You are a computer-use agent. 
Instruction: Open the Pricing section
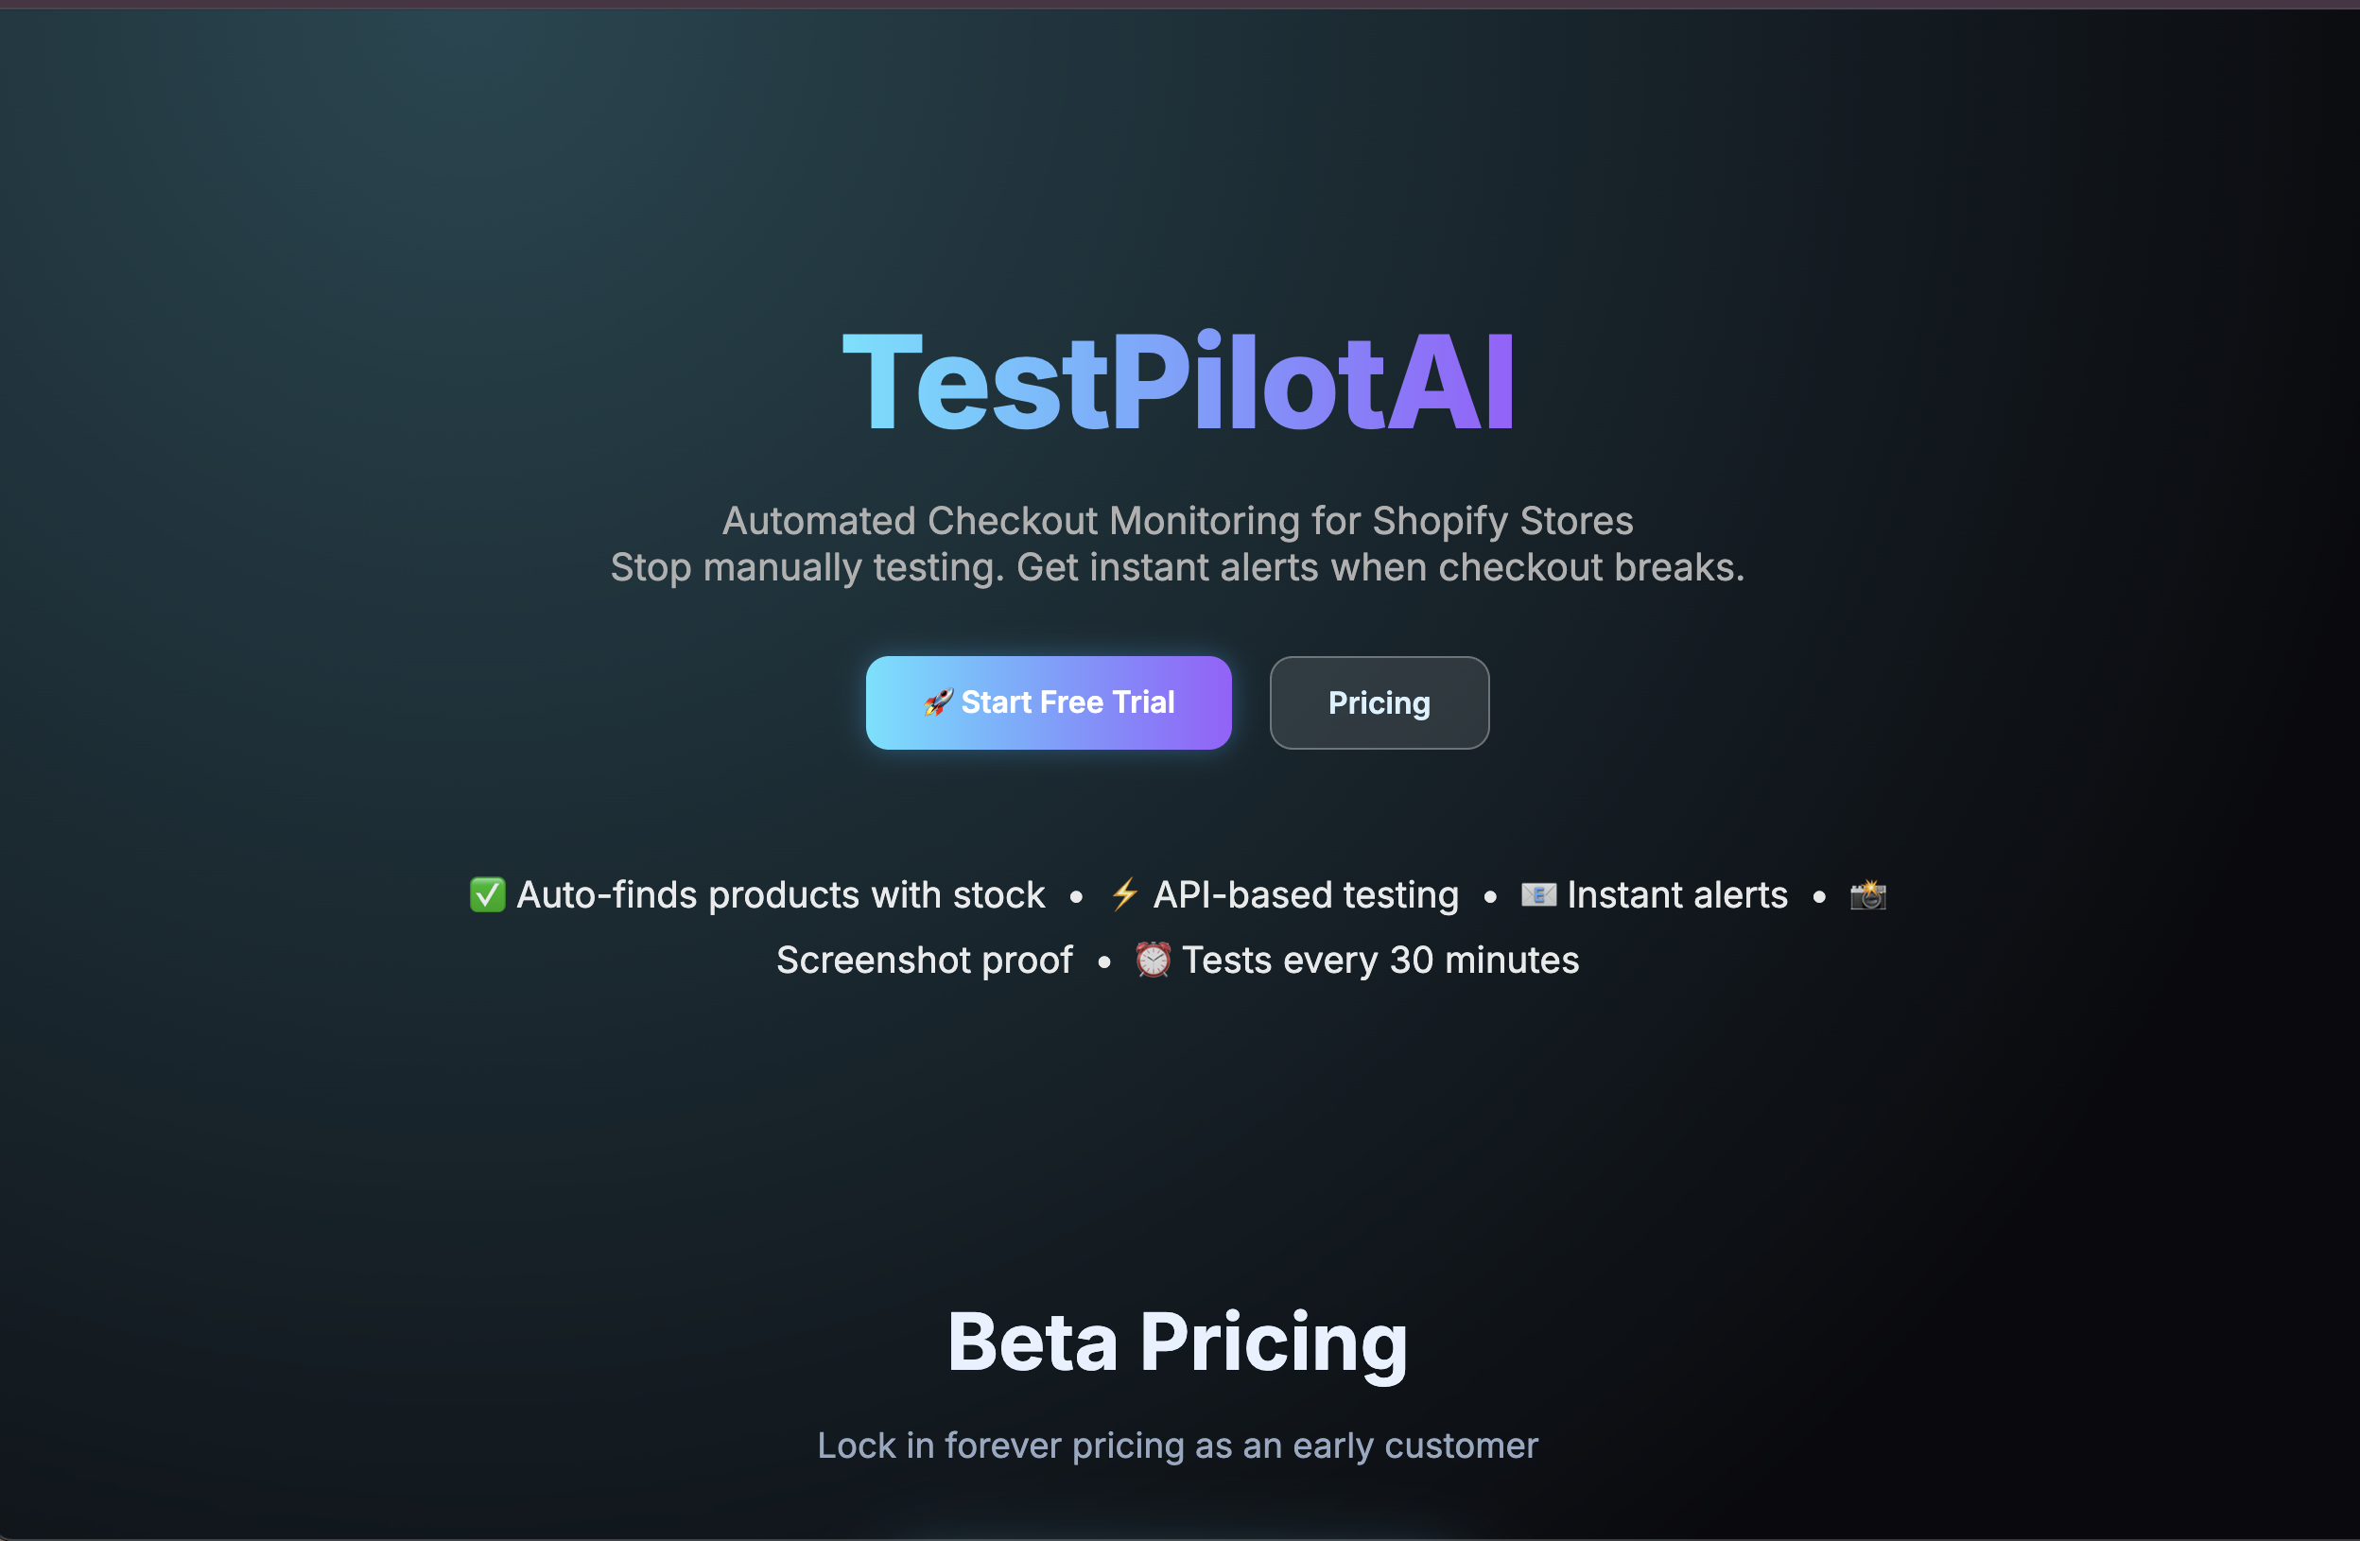[1380, 702]
